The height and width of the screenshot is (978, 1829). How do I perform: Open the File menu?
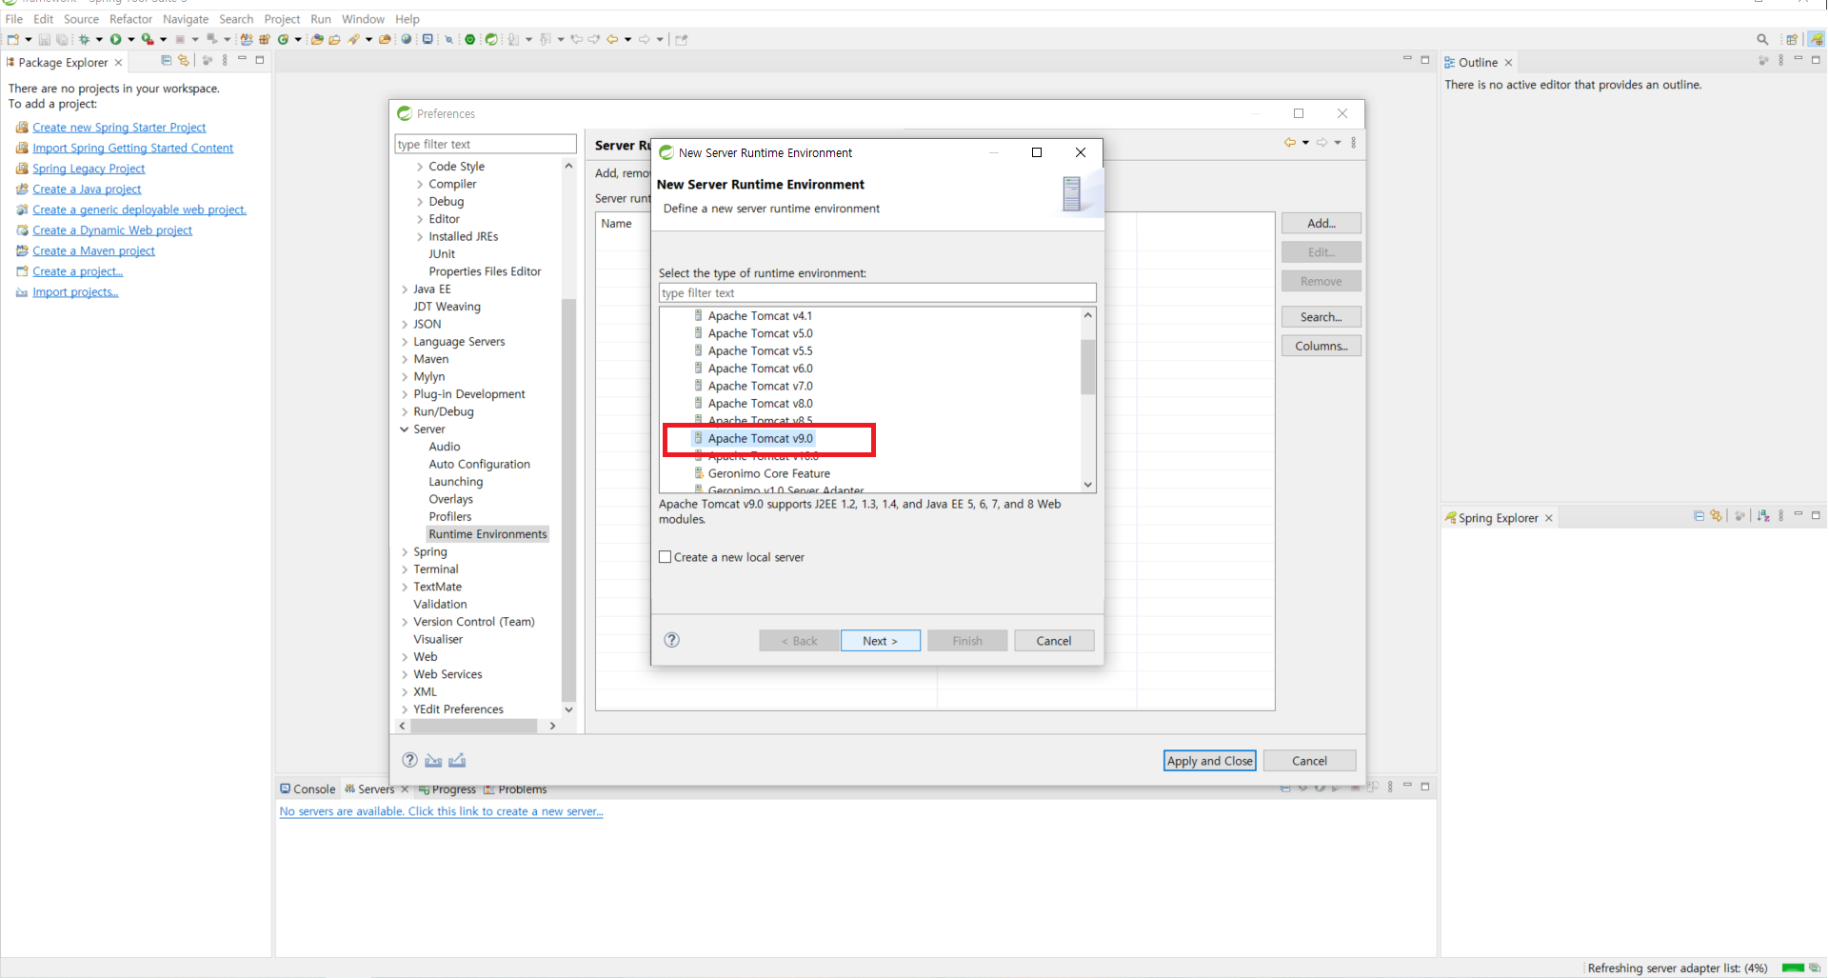tap(14, 19)
